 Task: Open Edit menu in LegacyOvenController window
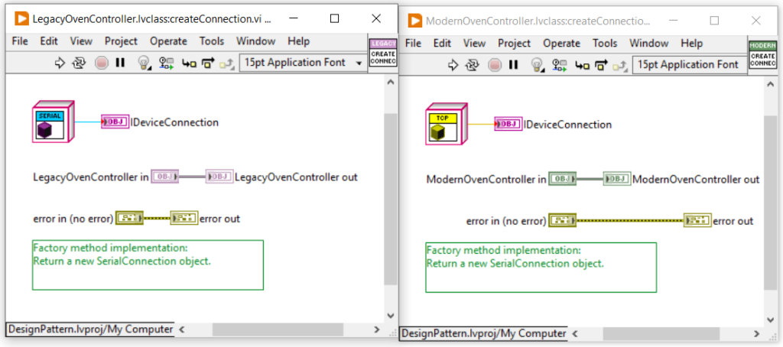click(49, 41)
